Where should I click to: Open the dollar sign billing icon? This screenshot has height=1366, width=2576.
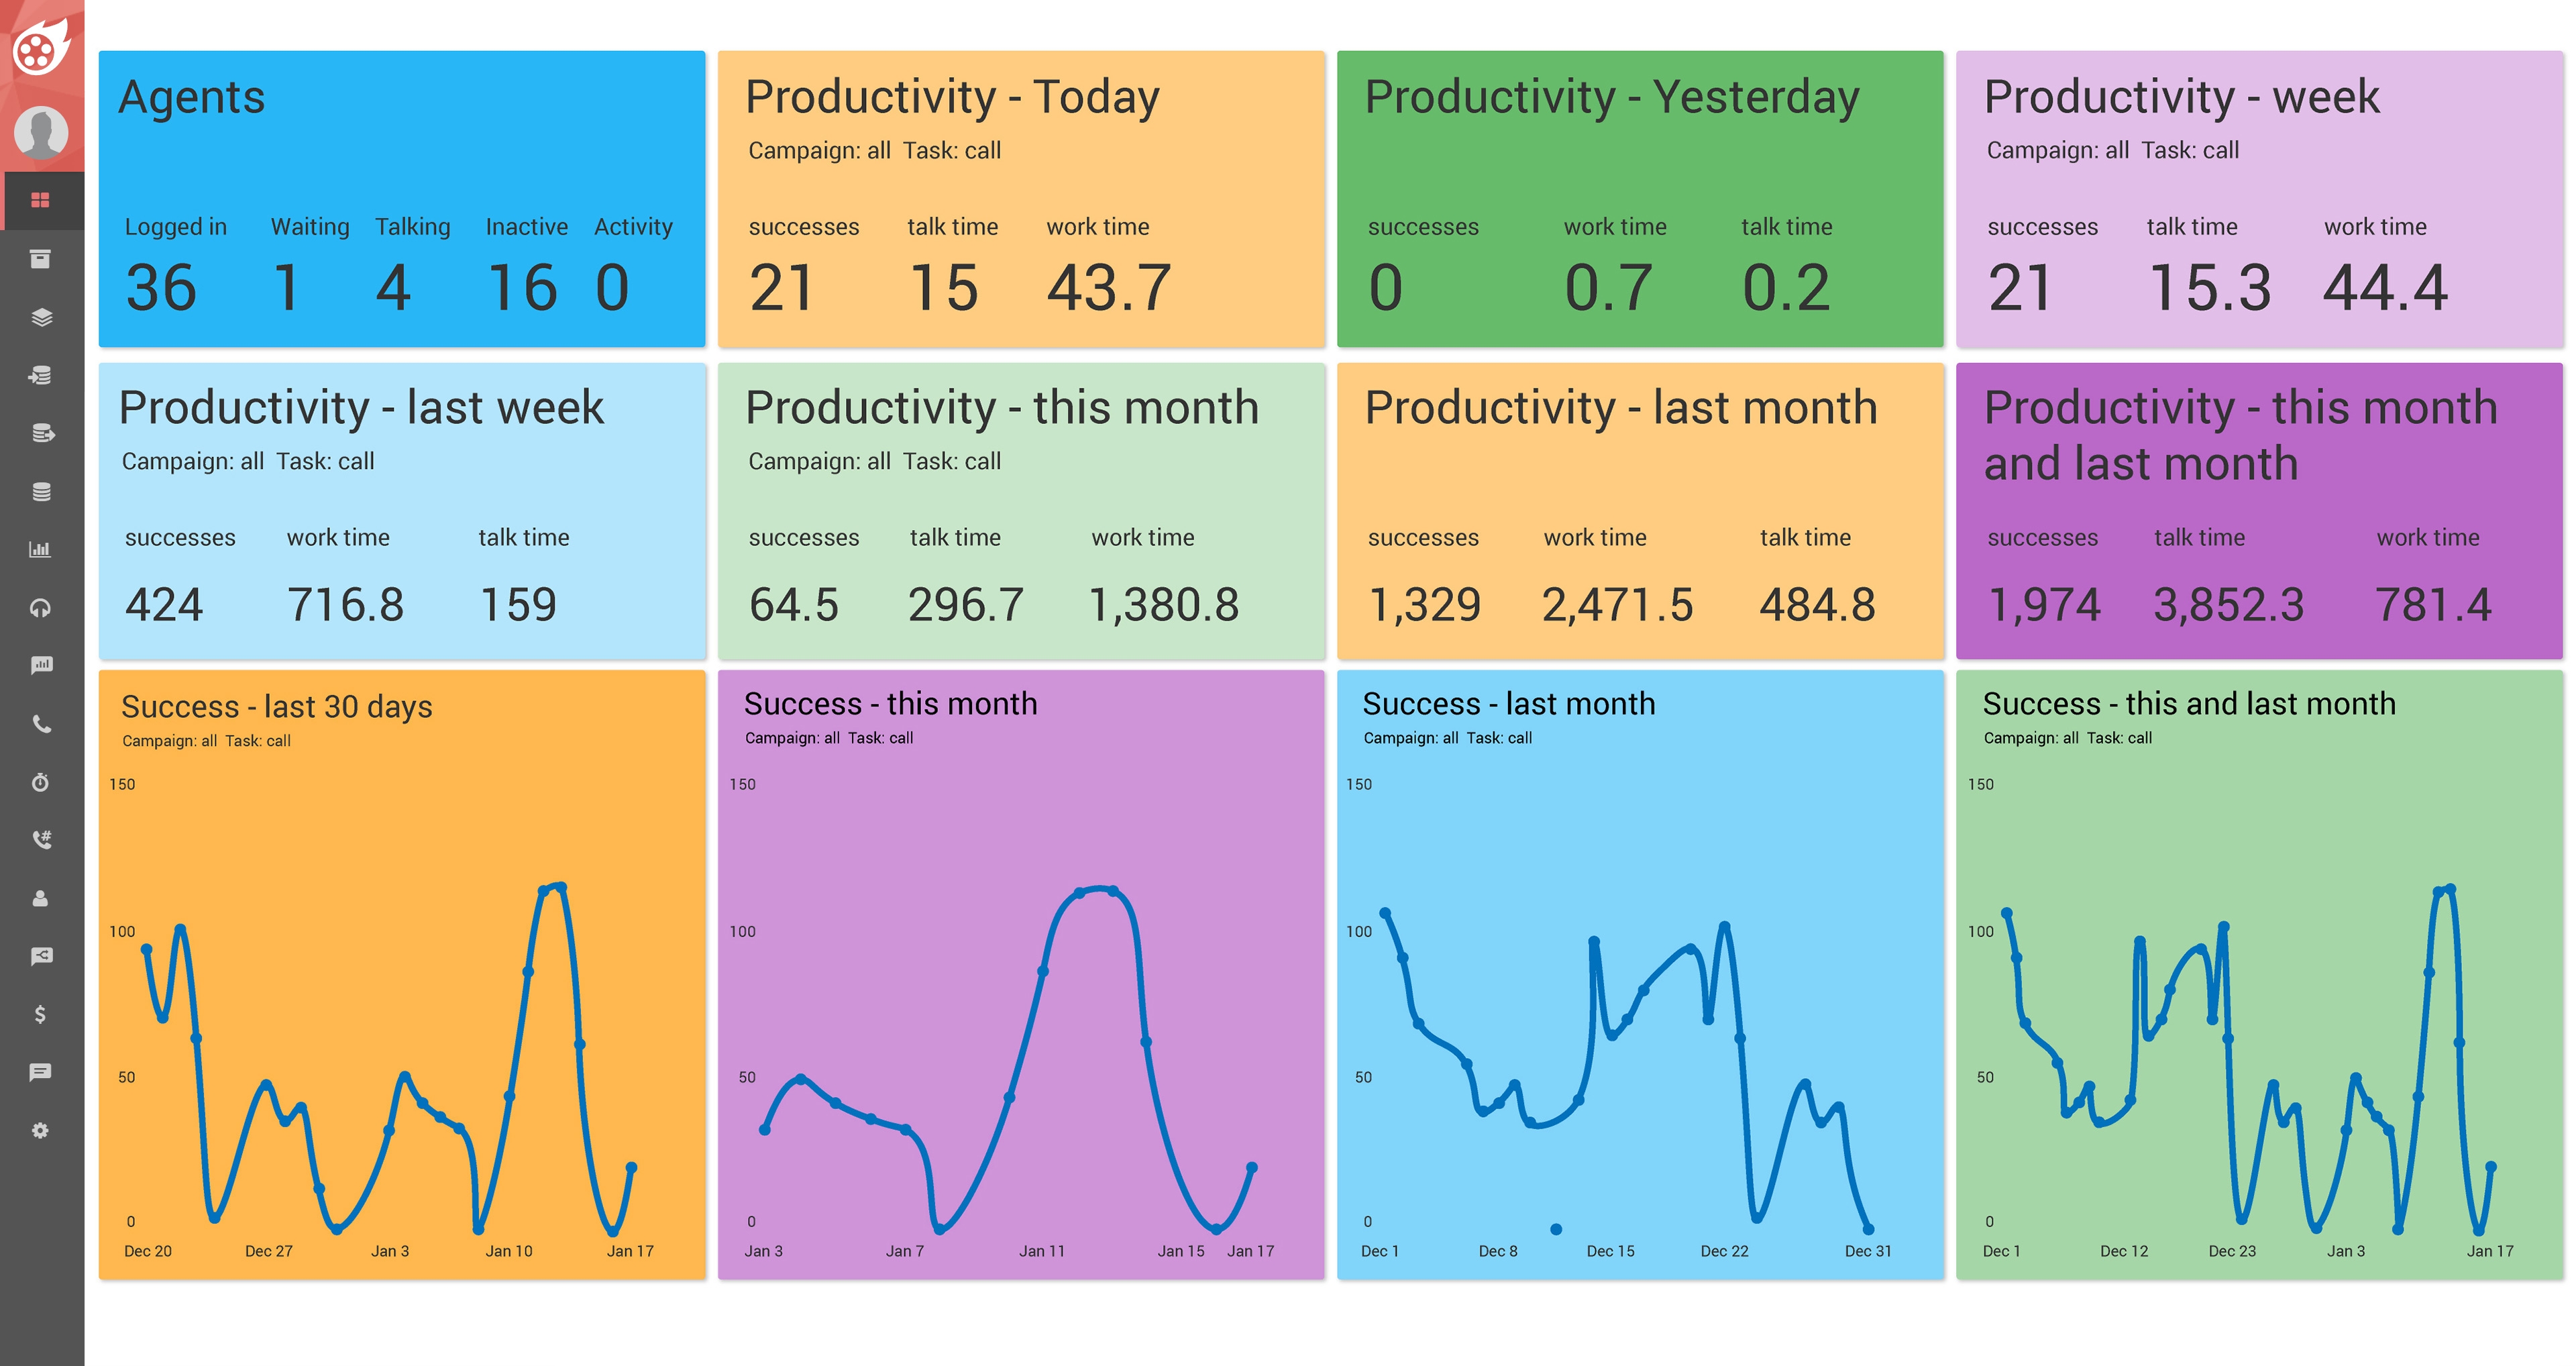pos(41,1014)
